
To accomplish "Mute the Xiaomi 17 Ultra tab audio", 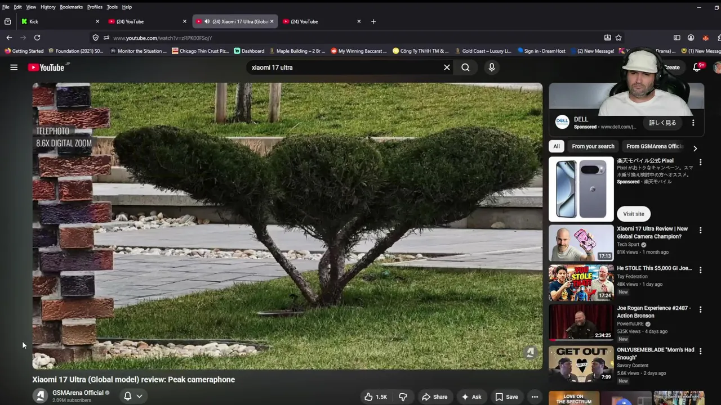I will (x=207, y=21).
